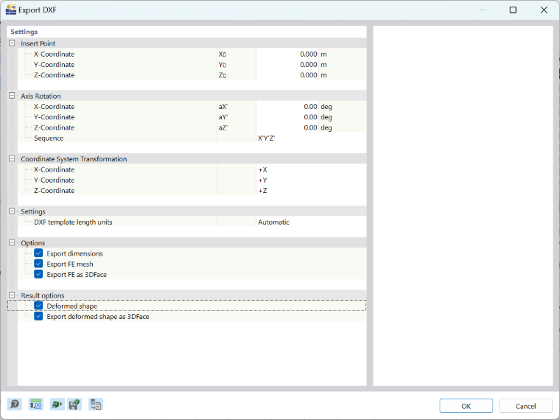Select 'DXF template length units' row label
The image size is (560, 420).
coord(73,222)
